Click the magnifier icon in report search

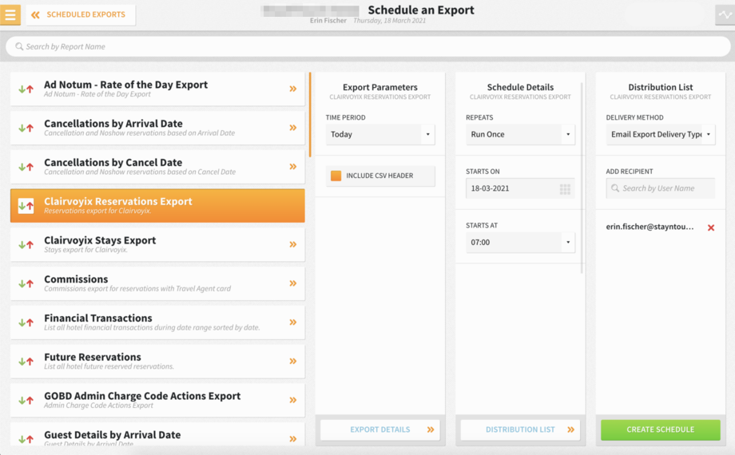(x=19, y=46)
